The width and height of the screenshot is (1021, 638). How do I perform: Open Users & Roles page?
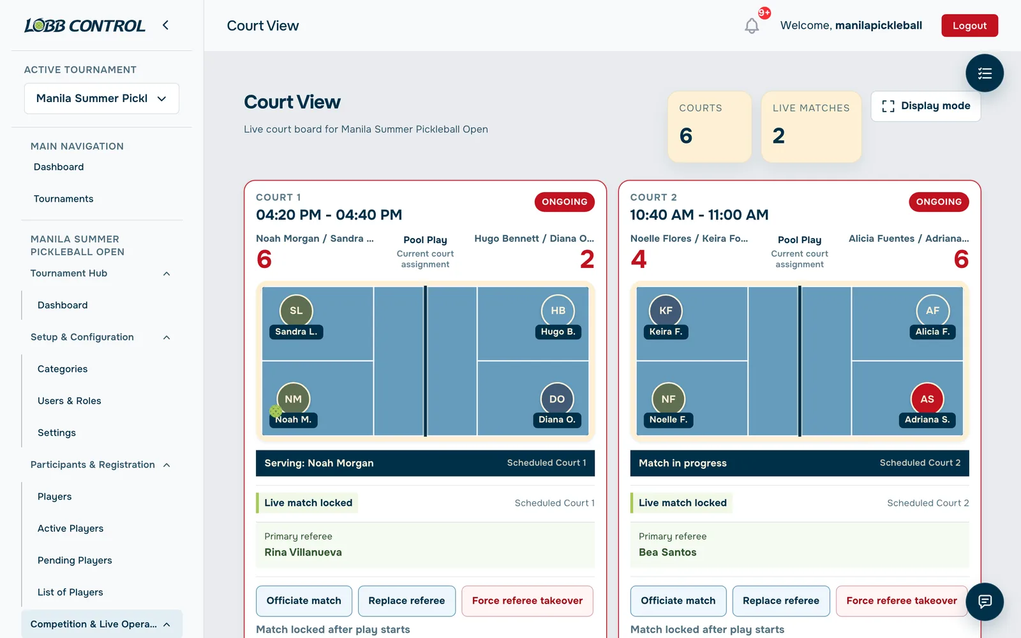[69, 401]
